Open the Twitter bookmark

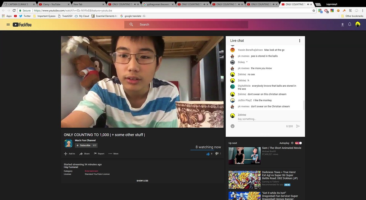tap(25, 16)
